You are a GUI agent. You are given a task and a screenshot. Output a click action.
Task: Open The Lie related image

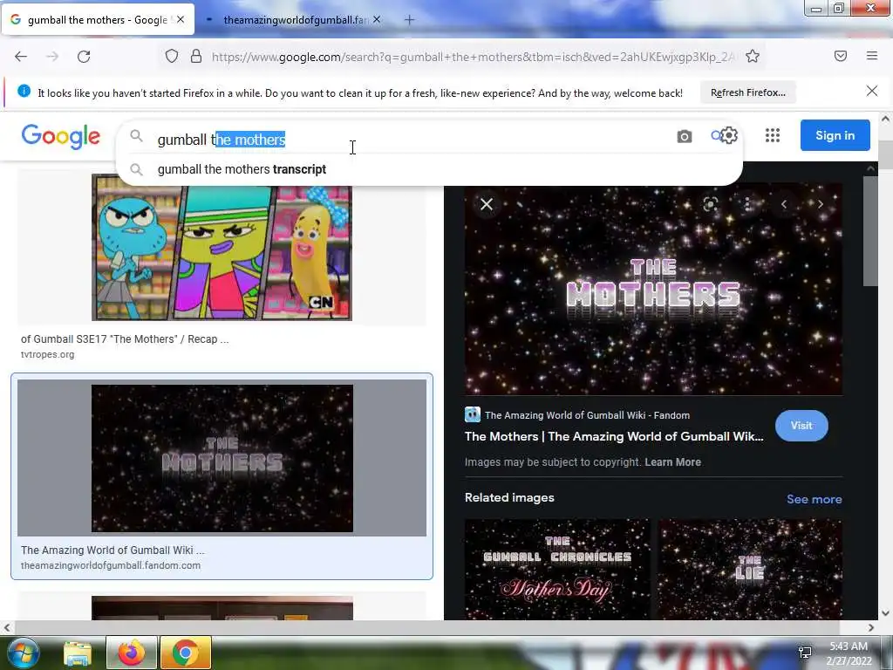tap(750, 569)
